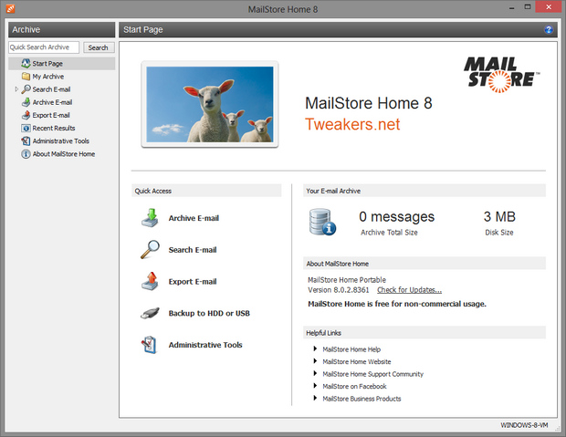Open My Archive in the sidebar
Viewport: 566px width, 437px height.
(48, 77)
